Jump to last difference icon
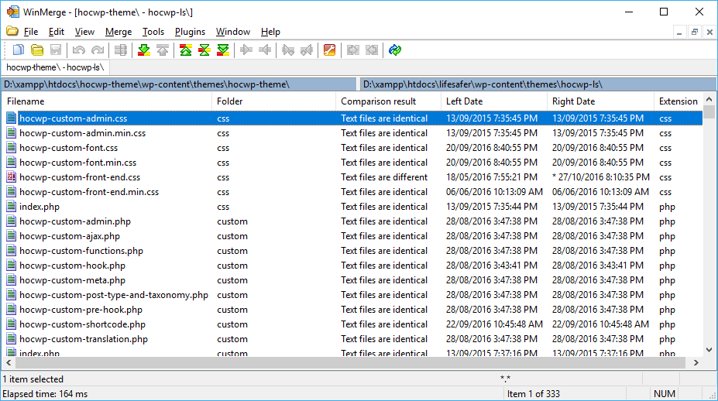Viewport: 718px width, 401px height. [223, 50]
